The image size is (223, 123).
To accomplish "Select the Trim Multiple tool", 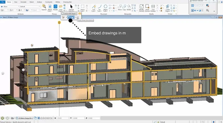I will pos(153,8).
